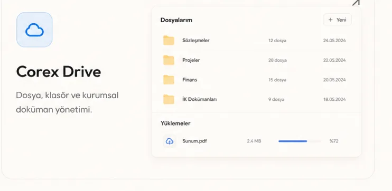Screen dimensions: 392x191
Task: Click the description "Dosya, klasör ve kurumsal doküman yönetimi."
Action: pos(67,102)
